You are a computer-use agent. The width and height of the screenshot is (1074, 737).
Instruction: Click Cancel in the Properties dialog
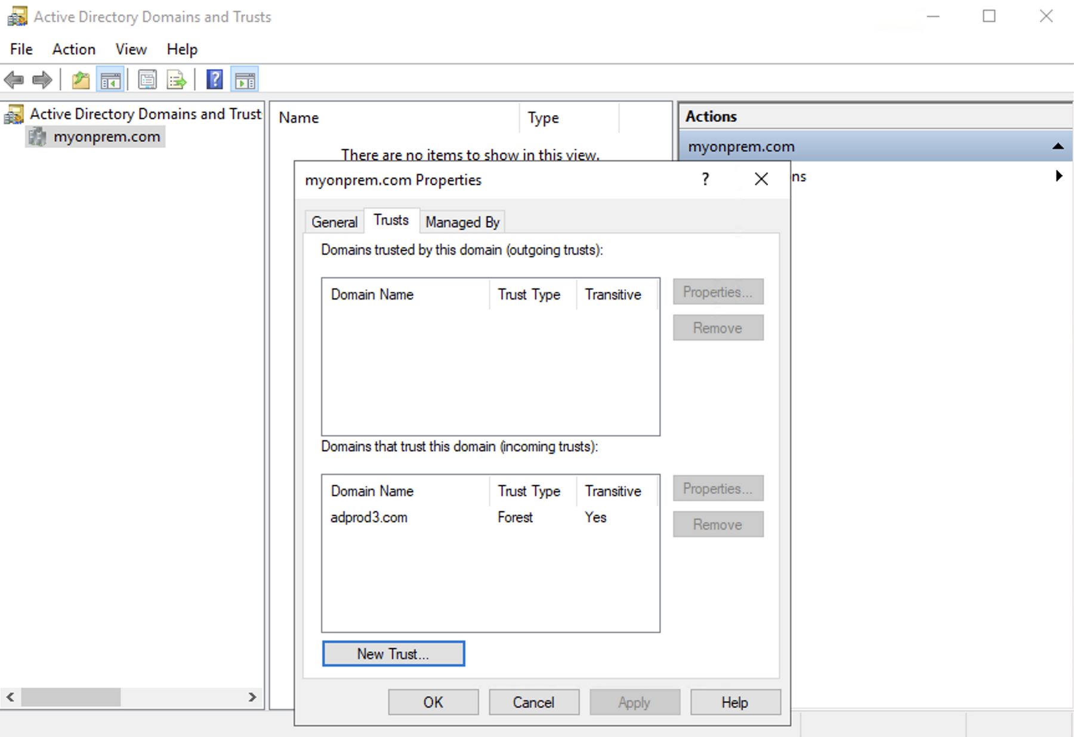pos(534,702)
